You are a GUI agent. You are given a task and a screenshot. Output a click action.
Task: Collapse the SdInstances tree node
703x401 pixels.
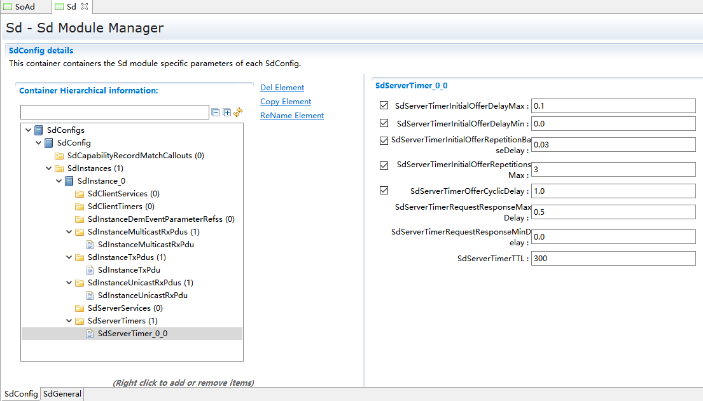pyautogui.click(x=49, y=168)
